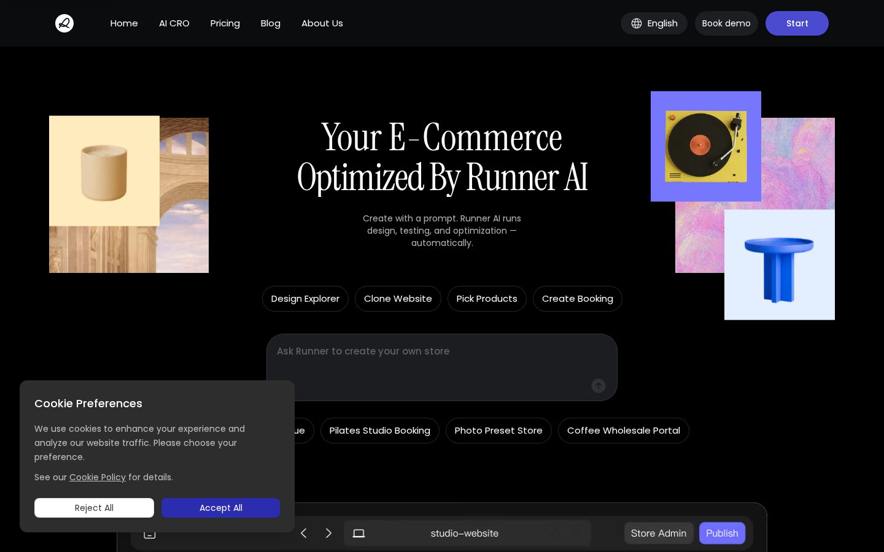Select the Design Explorer chip
Screen dimensions: 884x552
[x=305, y=299]
